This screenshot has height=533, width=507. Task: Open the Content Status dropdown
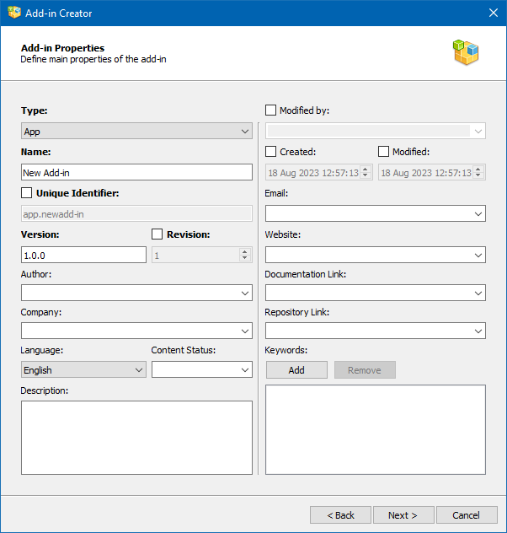pyautogui.click(x=244, y=370)
